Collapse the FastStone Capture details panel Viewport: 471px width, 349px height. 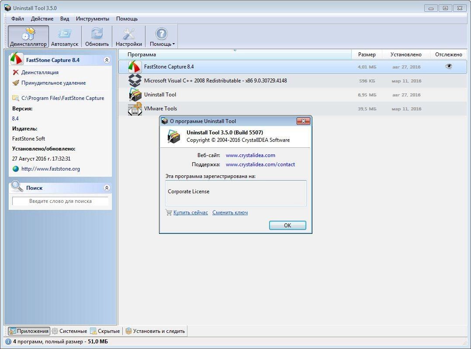point(107,60)
